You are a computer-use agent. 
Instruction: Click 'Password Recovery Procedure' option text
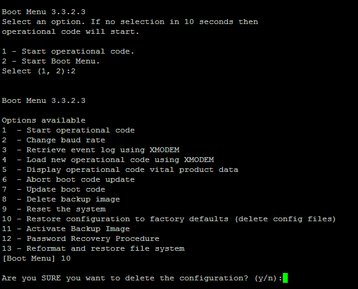(x=93, y=238)
